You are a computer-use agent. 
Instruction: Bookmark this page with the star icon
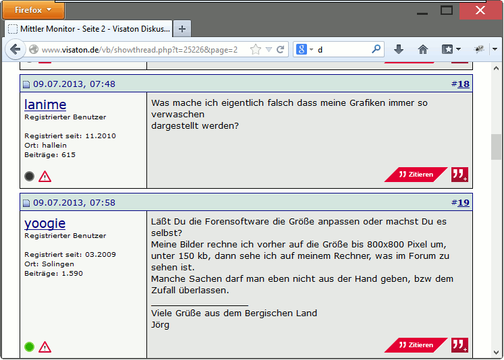pos(256,50)
